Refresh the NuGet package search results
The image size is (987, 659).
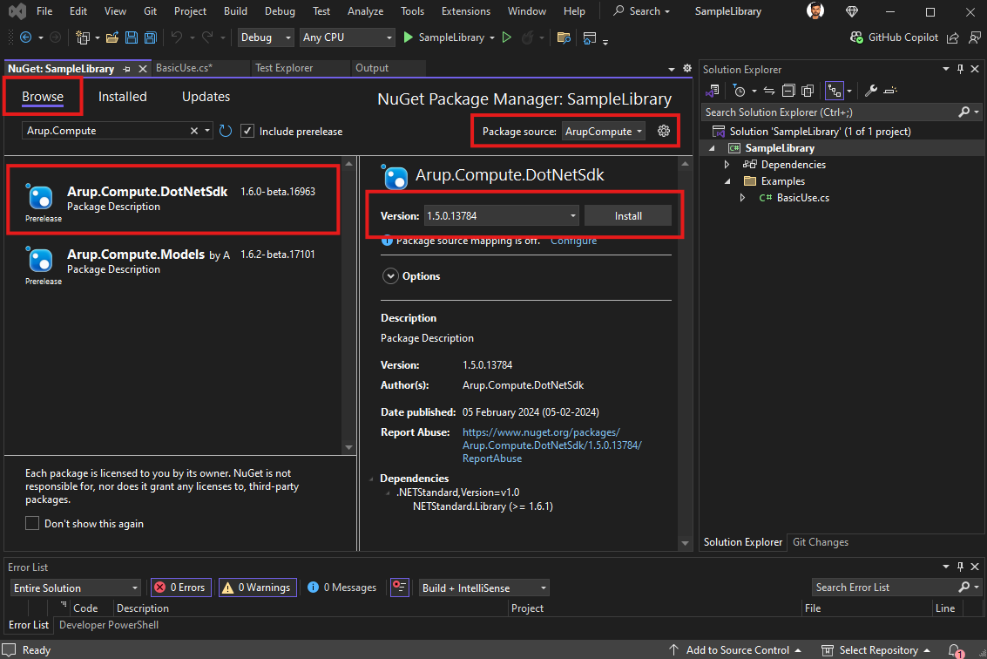click(x=226, y=131)
